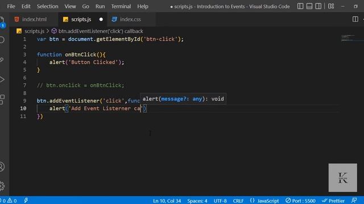Toggle the secondary side bar layout icon

(x=318, y=6)
